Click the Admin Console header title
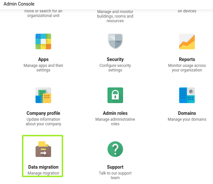The image size is (213, 184). click(x=19, y=4)
